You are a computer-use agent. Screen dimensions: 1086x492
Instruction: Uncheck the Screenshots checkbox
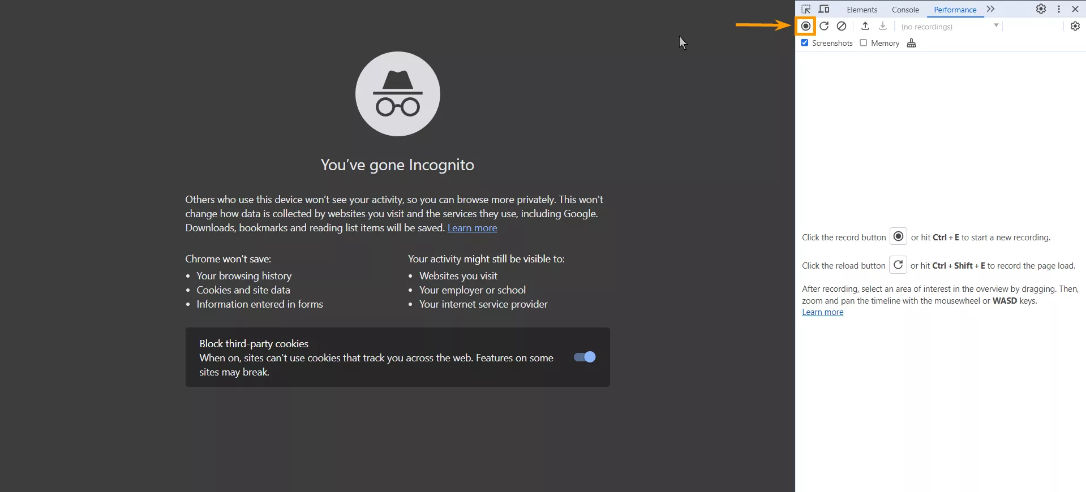tap(805, 43)
